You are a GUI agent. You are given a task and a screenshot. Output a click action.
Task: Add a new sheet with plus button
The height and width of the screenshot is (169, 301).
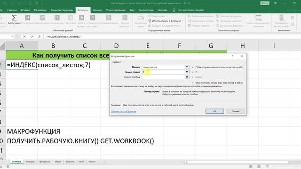[x=105, y=162]
